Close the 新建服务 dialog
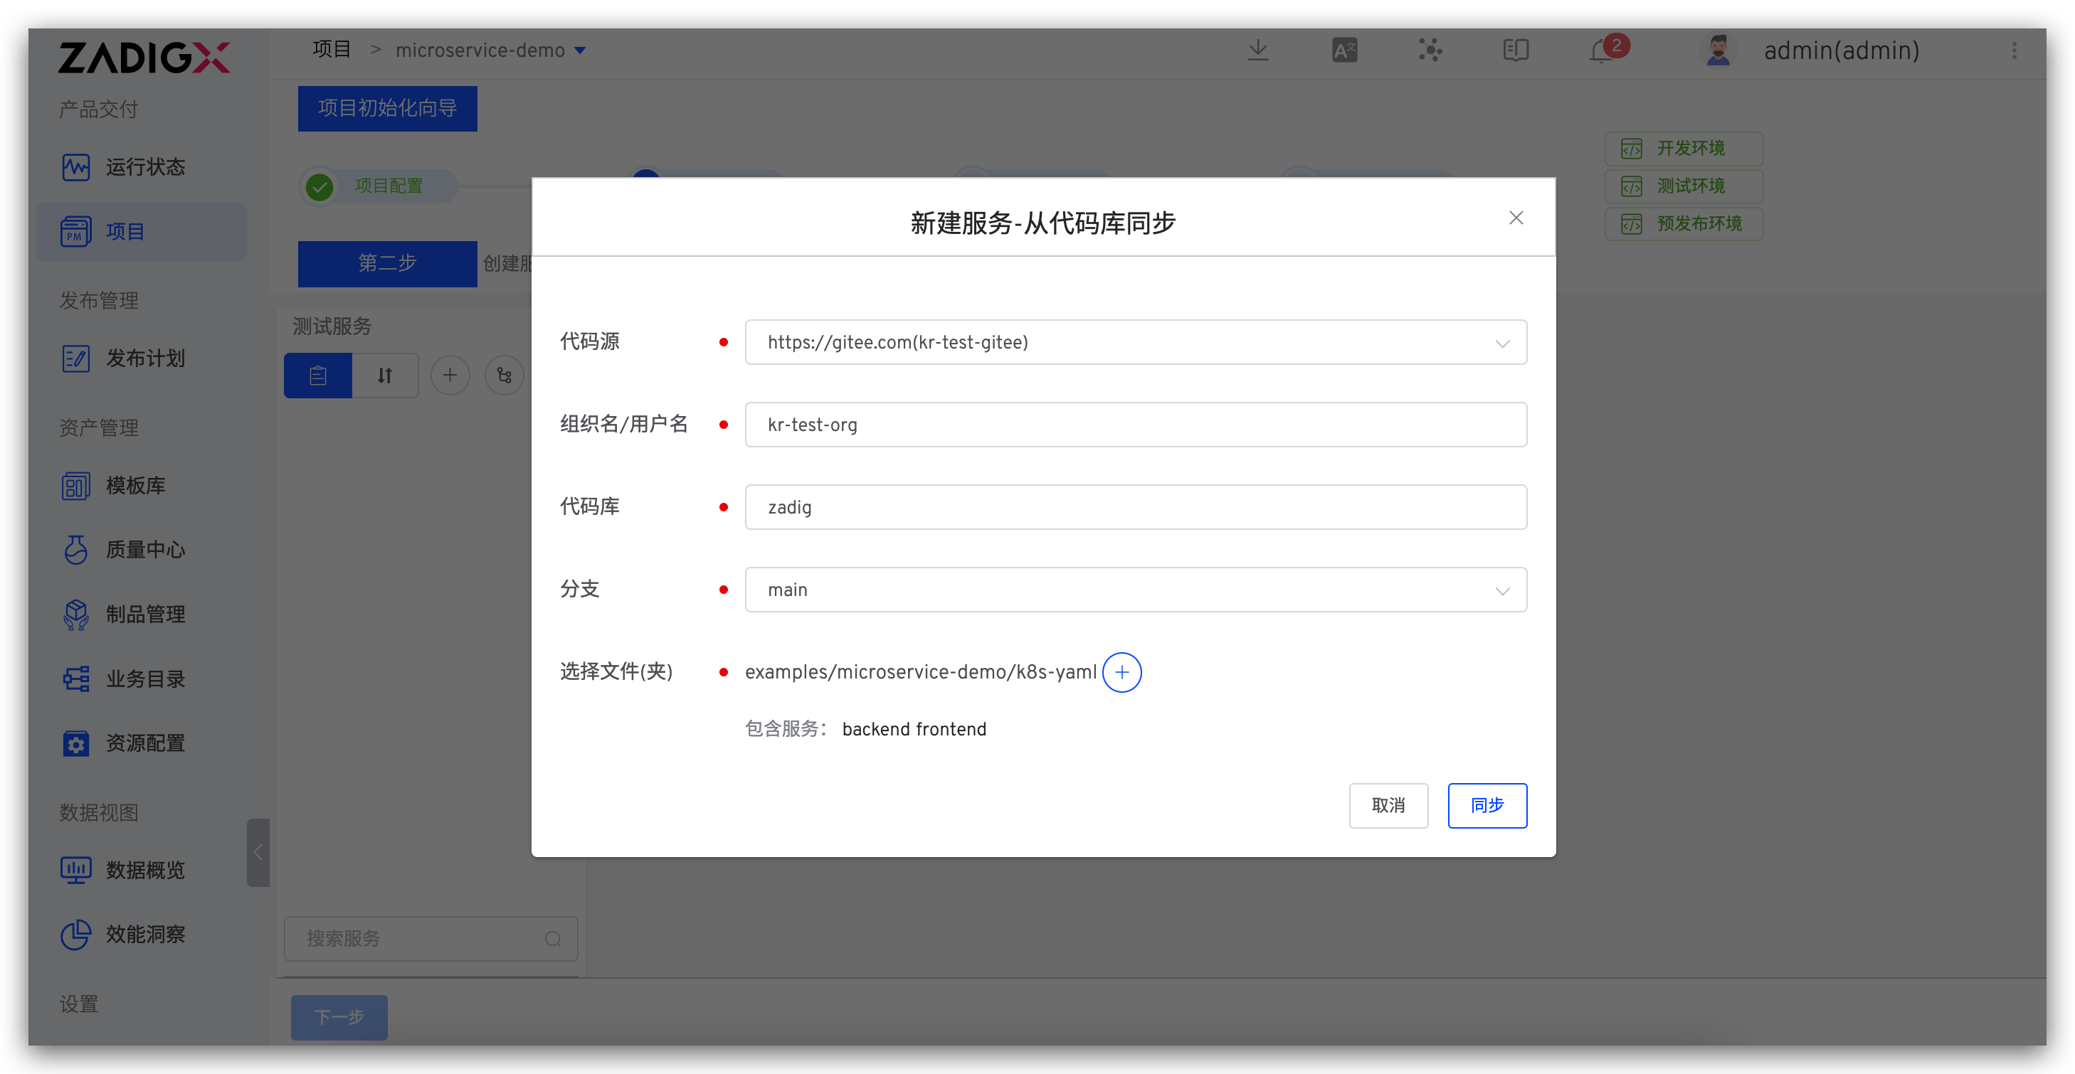This screenshot has height=1074, width=2075. coord(1516,218)
